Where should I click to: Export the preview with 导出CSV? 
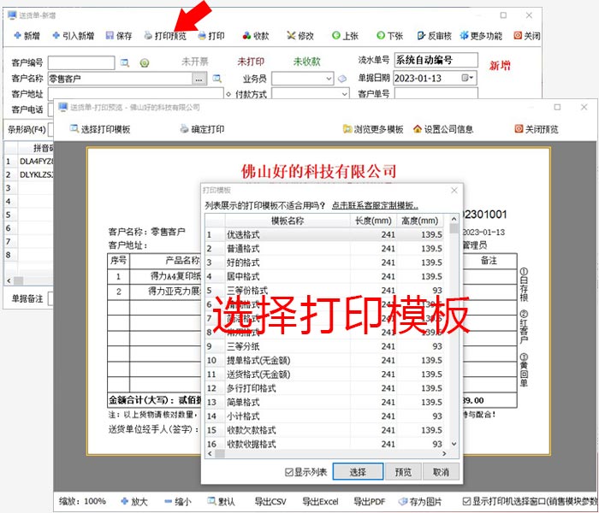click(270, 501)
